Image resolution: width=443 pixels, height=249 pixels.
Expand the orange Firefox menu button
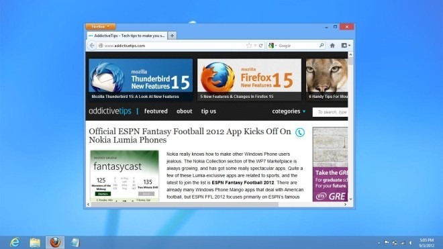pyautogui.click(x=101, y=27)
